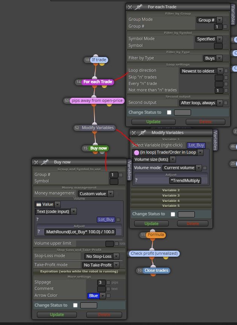
Task: Open the Loop direction dropdown
Action: click(x=220, y=71)
